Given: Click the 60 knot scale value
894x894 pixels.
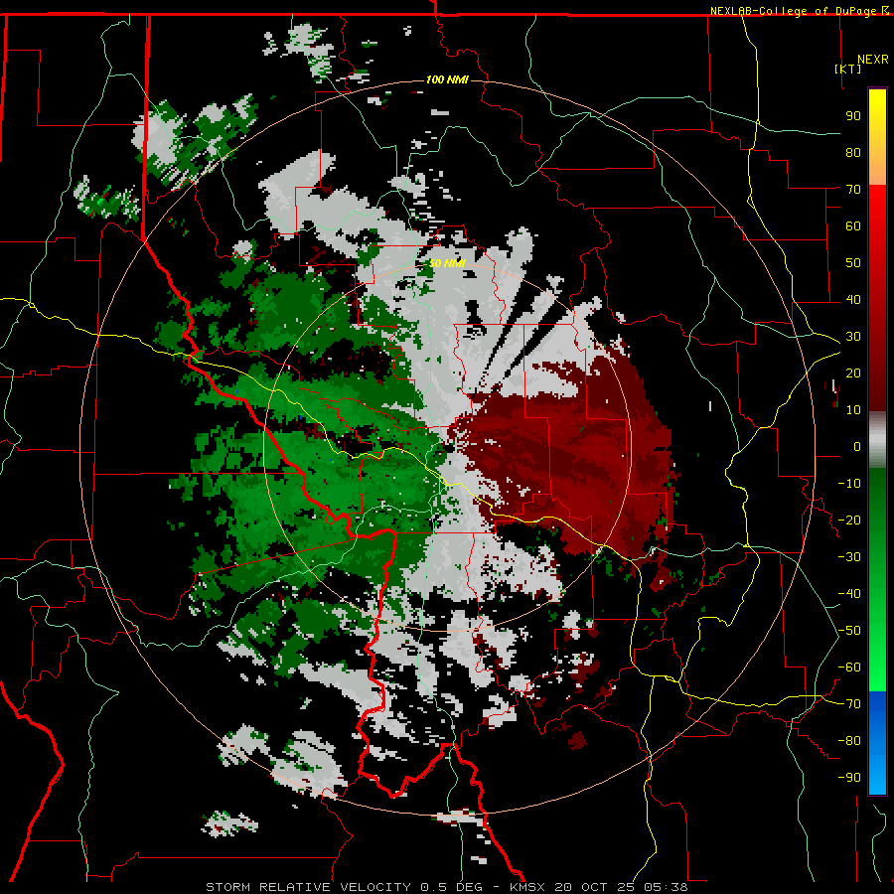Looking at the screenshot, I should tap(853, 225).
